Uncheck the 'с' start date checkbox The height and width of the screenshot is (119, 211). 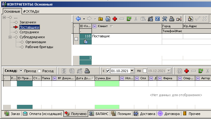point(108,71)
